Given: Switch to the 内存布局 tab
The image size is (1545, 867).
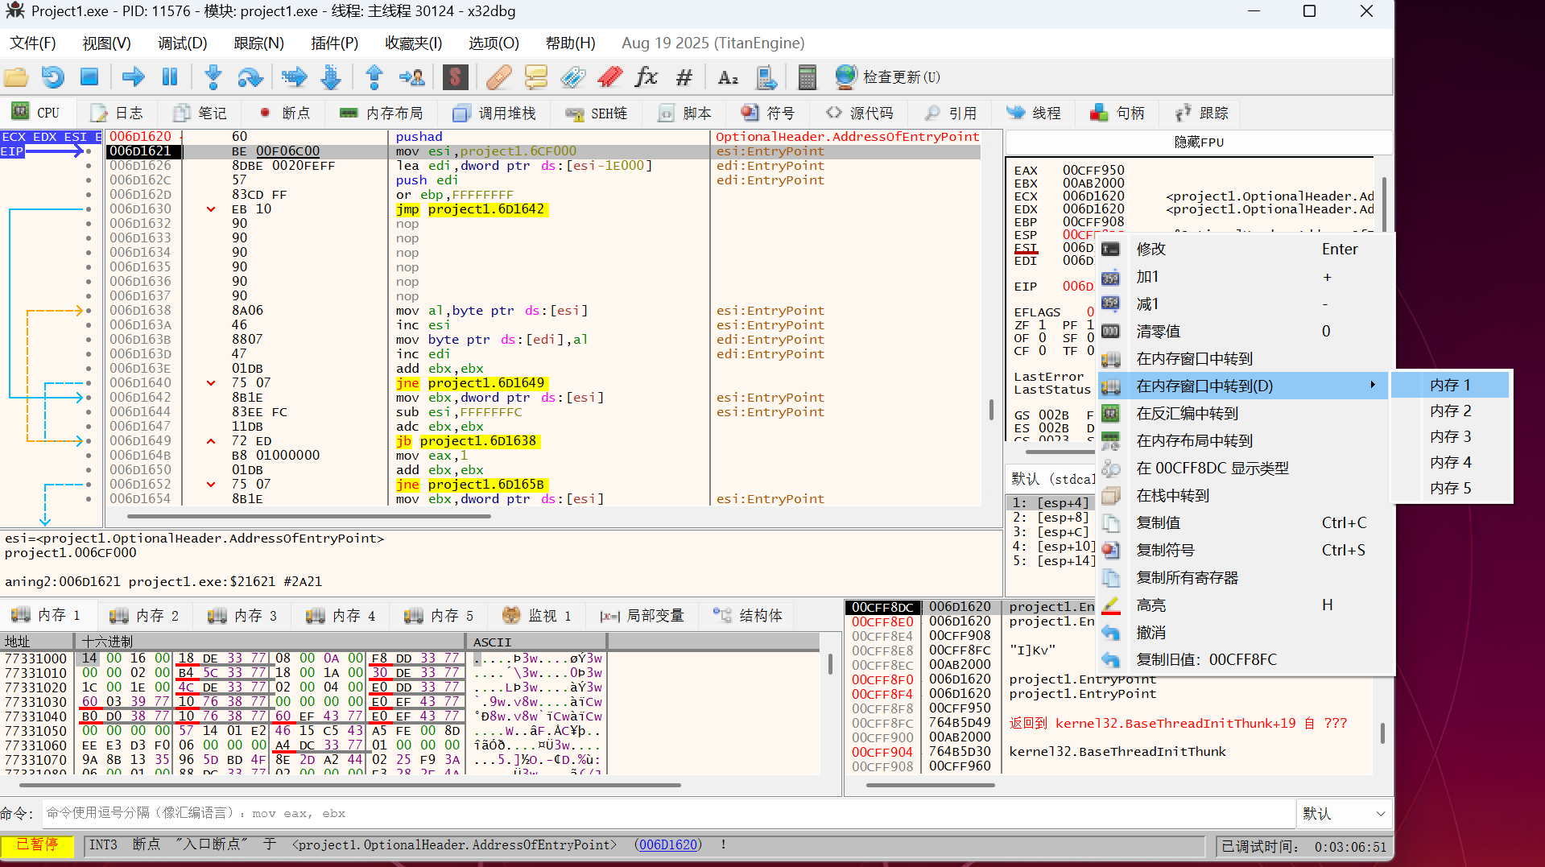Looking at the screenshot, I should coord(382,114).
